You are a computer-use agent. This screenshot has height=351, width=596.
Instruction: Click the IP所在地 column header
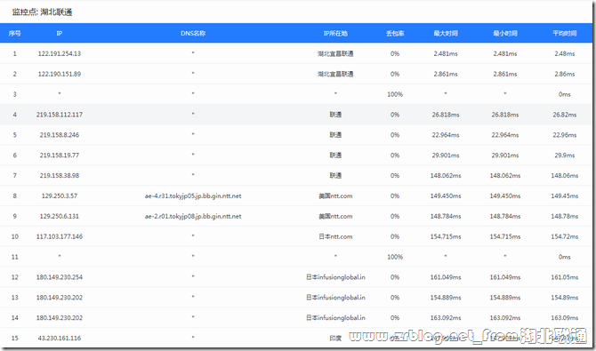(335, 34)
